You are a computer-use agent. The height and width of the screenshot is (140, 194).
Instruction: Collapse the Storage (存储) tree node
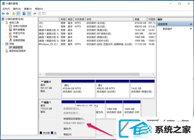(3, 44)
